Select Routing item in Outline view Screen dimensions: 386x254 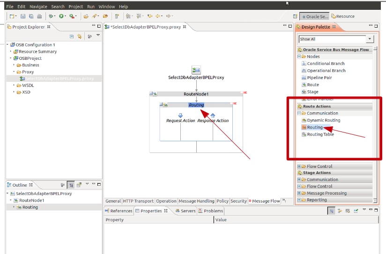coord(27,207)
